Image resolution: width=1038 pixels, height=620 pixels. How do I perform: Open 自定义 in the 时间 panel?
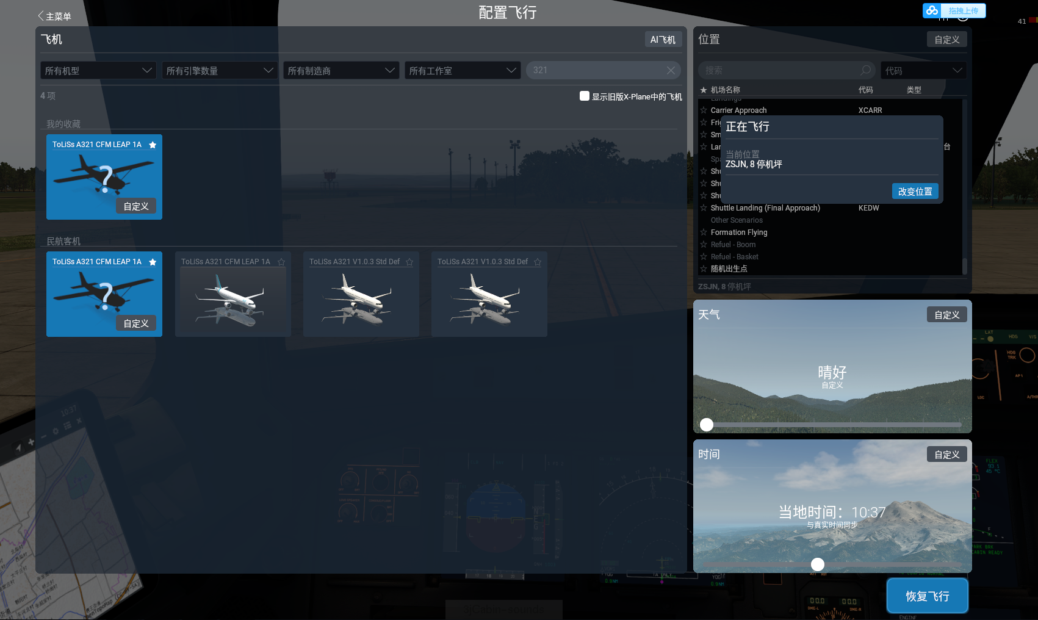(x=947, y=455)
